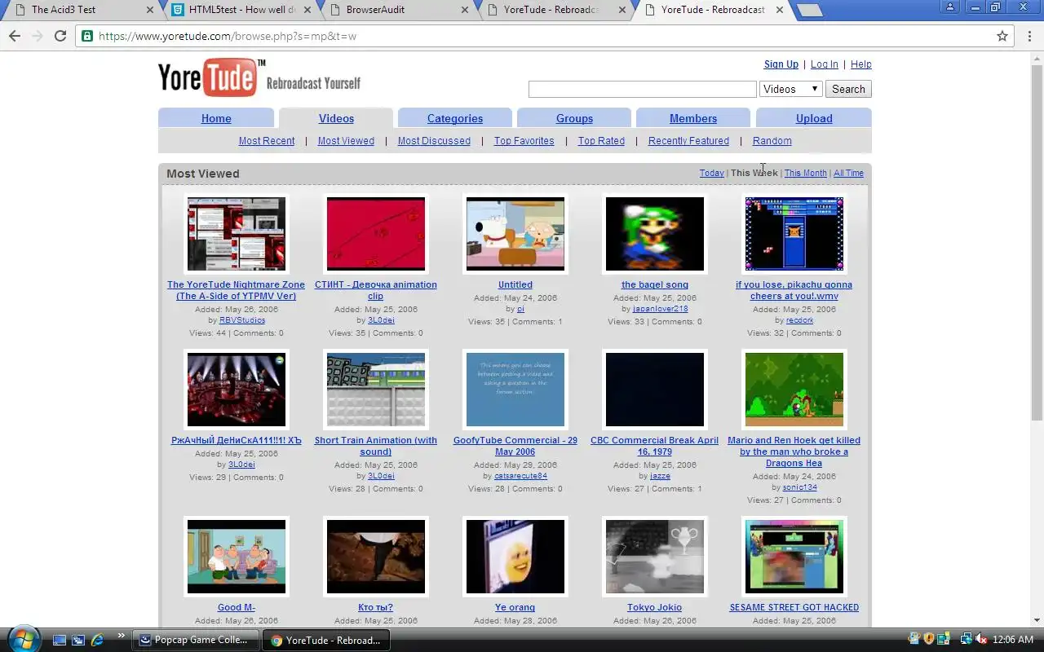Click the Random videos link
Screen dimensions: 1044x652
click(772, 141)
